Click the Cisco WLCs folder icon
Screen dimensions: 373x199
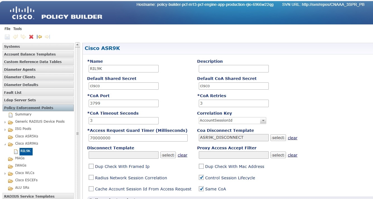coord(11,173)
